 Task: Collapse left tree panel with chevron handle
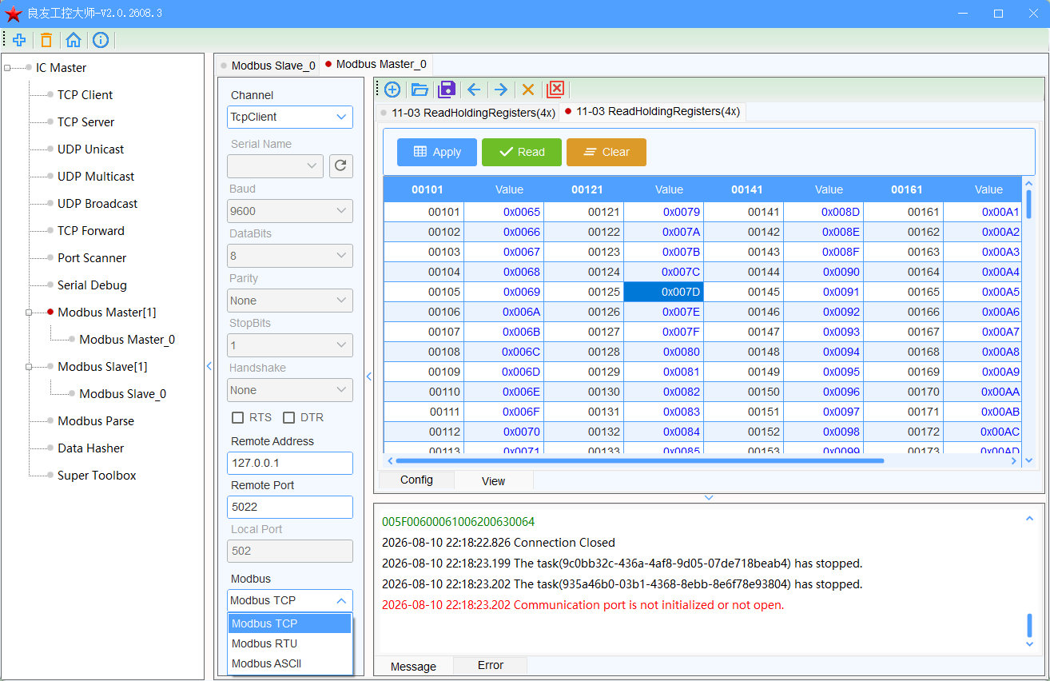(209, 366)
